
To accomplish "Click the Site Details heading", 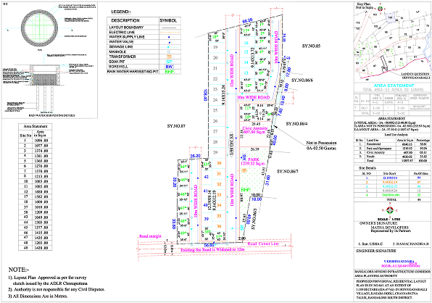I will point(367,167).
